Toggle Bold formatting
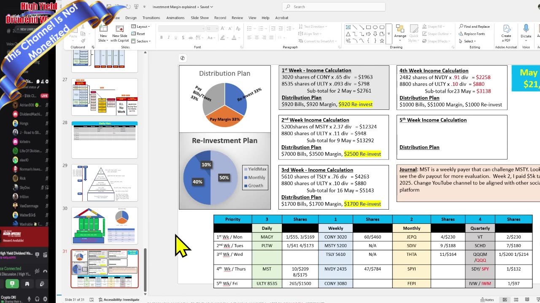Image resolution: width=540 pixels, height=303 pixels. click(x=161, y=37)
